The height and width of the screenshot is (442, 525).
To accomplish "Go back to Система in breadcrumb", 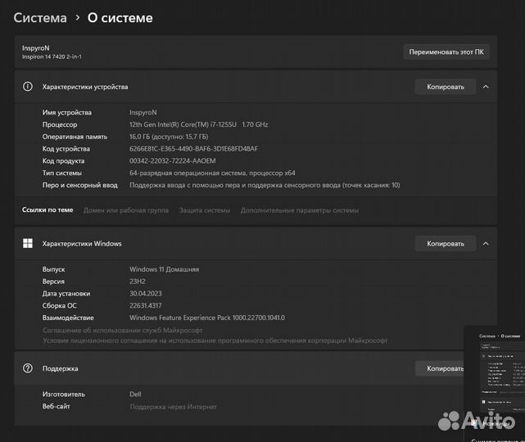I will [40, 17].
